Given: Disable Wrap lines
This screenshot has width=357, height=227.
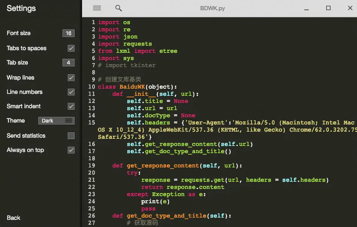Looking at the screenshot, I should [71, 78].
